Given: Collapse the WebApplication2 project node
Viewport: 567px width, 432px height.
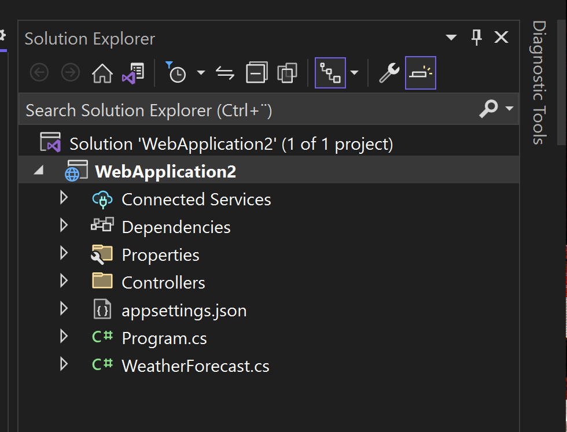Looking at the screenshot, I should click(39, 170).
